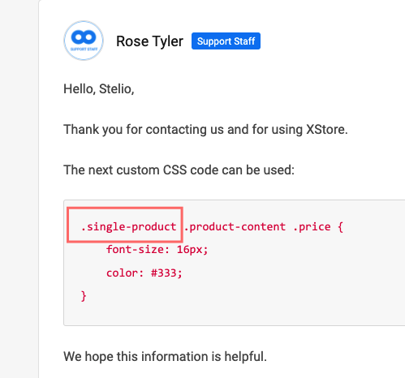Click the gray margin left of the reply card
The height and width of the screenshot is (378, 405).
point(19,189)
